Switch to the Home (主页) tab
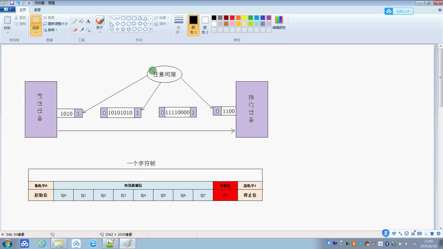Viewport: 443px width, 249px height. coord(22,10)
